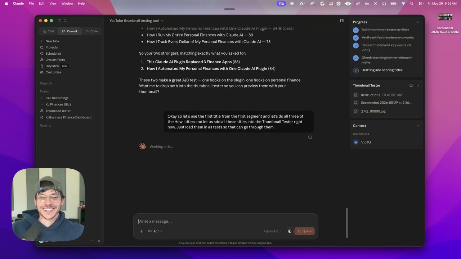Open the Help menu
The height and width of the screenshot is (259, 461).
(81, 3)
